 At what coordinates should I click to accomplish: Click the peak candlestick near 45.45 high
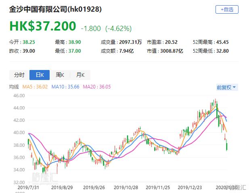tap(216, 103)
